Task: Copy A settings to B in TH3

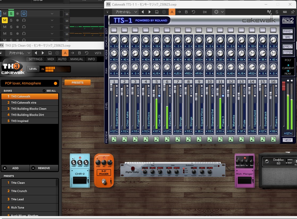Action: point(72,53)
